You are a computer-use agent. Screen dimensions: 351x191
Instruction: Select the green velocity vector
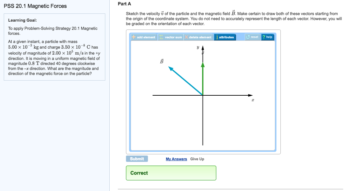tap(203, 79)
